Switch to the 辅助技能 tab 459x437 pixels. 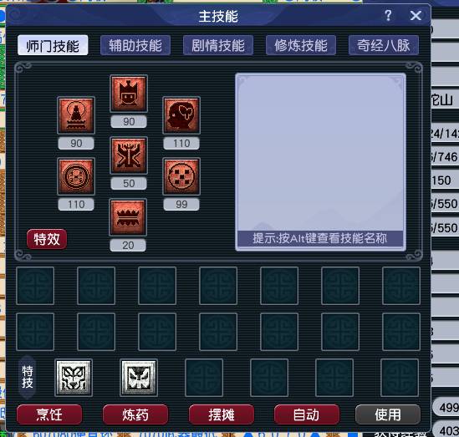[x=135, y=45]
